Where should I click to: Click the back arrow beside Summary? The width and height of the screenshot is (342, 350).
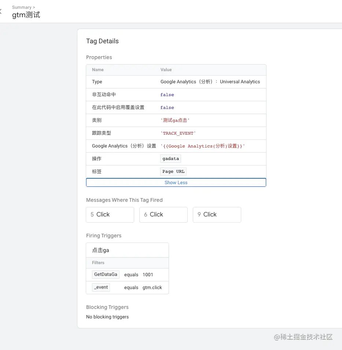click(x=1, y=11)
